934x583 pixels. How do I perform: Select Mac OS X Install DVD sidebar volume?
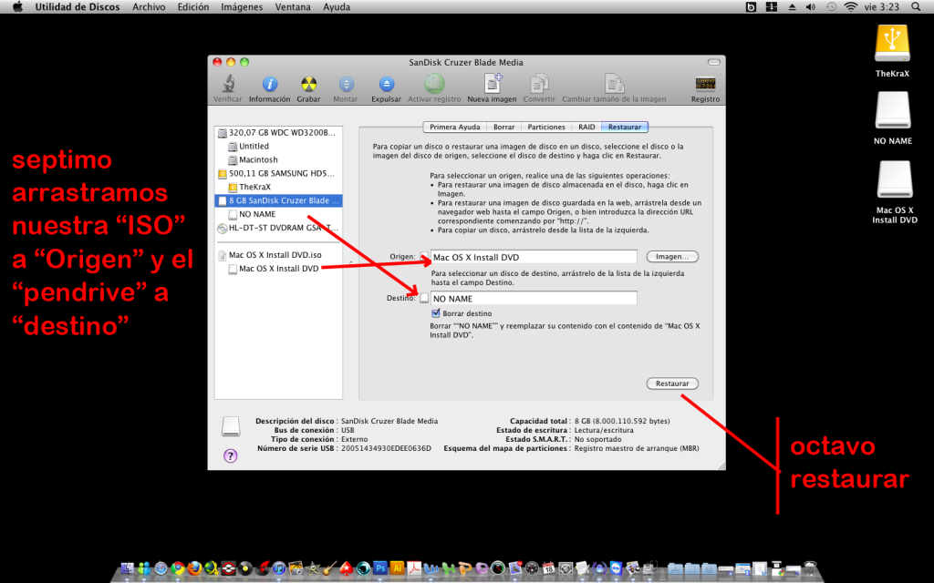(x=278, y=269)
